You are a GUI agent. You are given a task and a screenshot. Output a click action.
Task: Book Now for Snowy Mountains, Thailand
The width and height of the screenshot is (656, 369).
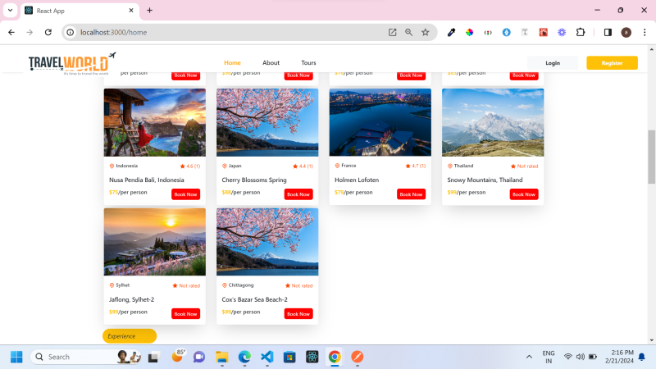524,194
